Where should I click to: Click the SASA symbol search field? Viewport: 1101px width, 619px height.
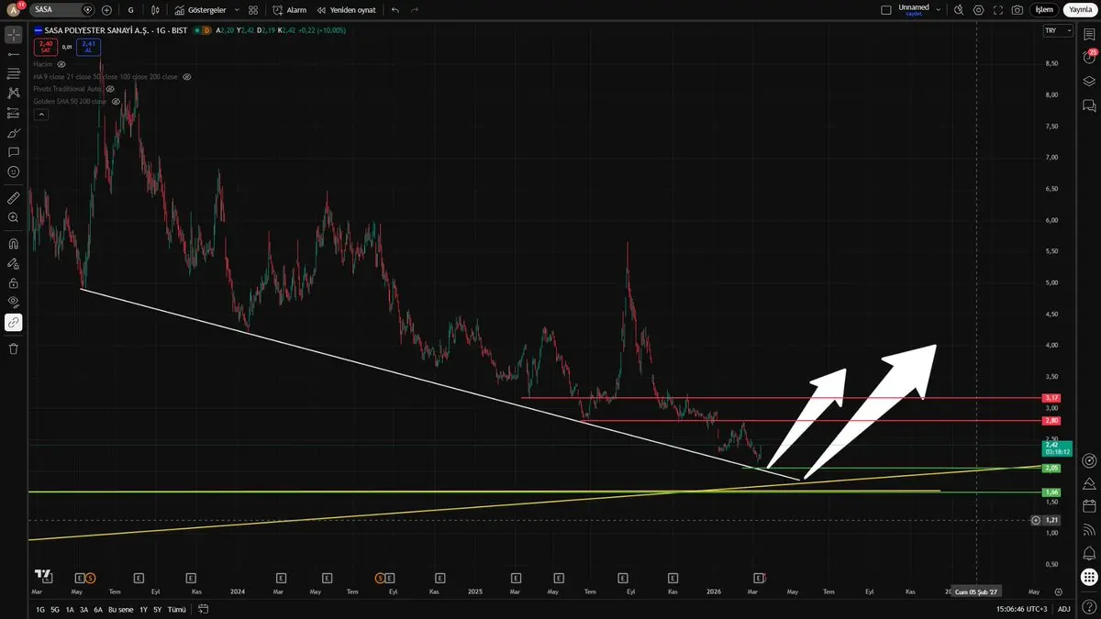click(62, 9)
